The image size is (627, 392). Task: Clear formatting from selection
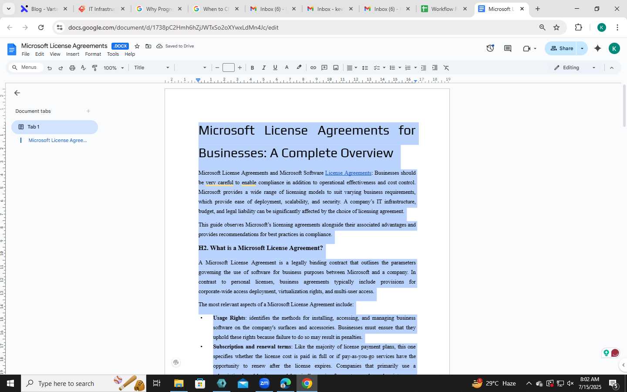click(x=446, y=68)
